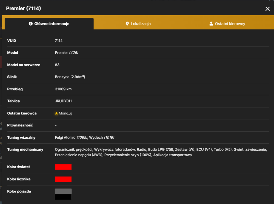Viewport: 274px width, 204px height.
Task: Click the Przebieg row label
Action: (x=15, y=89)
